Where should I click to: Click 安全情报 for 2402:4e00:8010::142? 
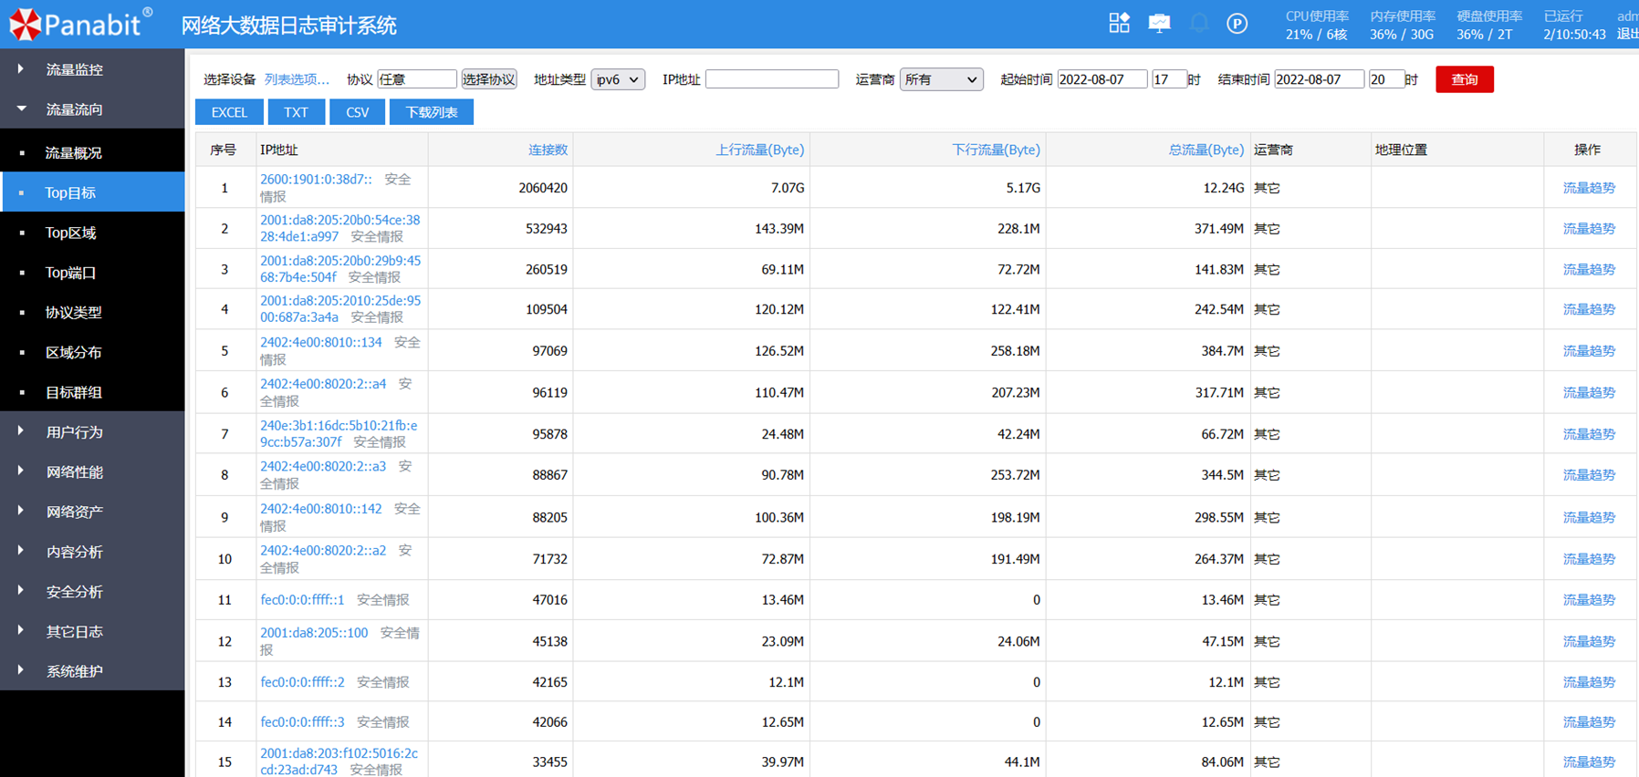tap(339, 517)
